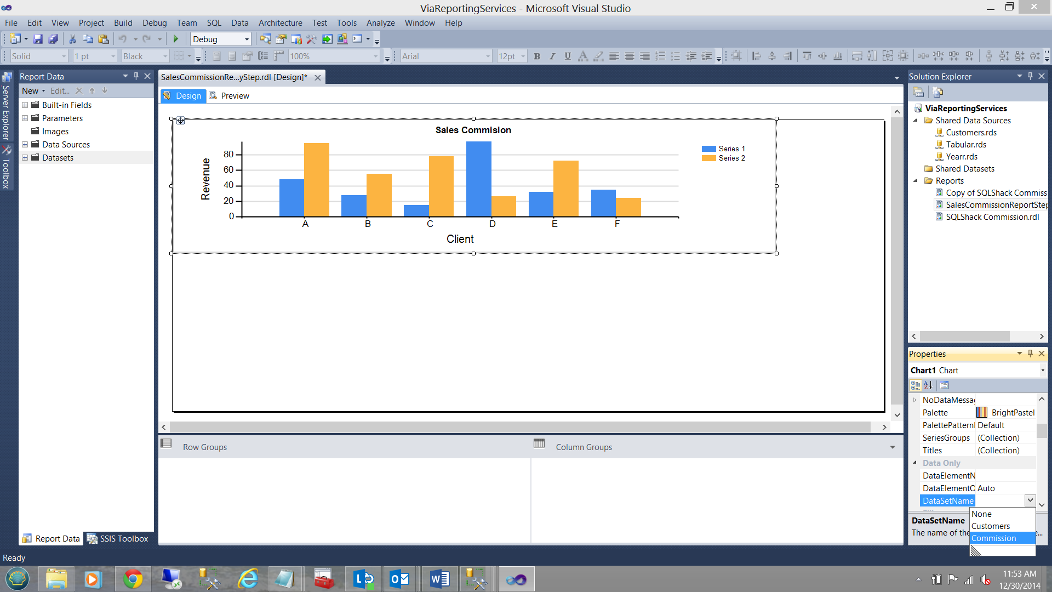Click Property Pages icon in Properties panel
The width and height of the screenshot is (1052, 592).
pos(944,385)
